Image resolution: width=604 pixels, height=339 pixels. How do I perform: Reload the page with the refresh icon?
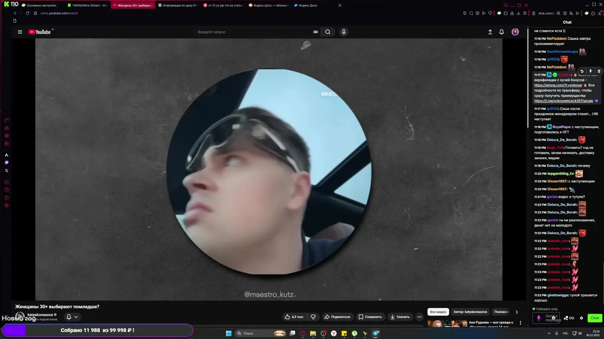coord(27,13)
